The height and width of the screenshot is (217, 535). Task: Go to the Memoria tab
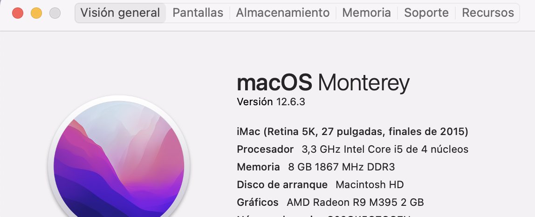point(366,13)
